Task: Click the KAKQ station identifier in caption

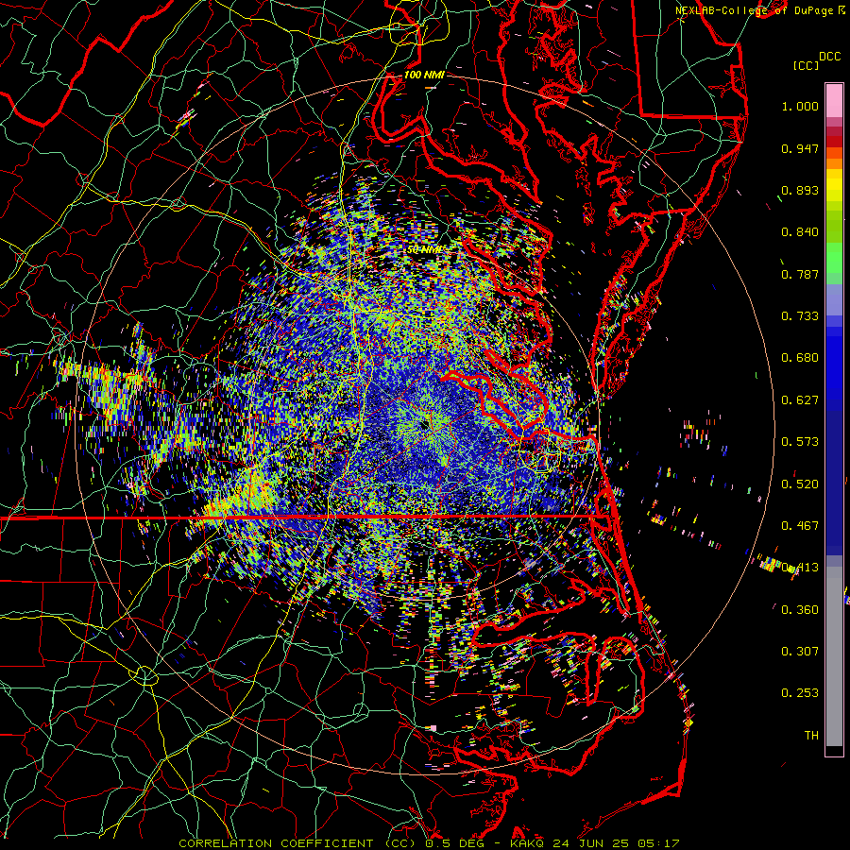Action: [x=529, y=843]
